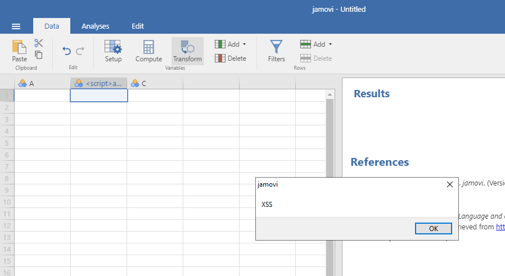Image resolution: width=505 pixels, height=276 pixels.
Task: Click the Cut scissors icon
Action: tap(39, 43)
